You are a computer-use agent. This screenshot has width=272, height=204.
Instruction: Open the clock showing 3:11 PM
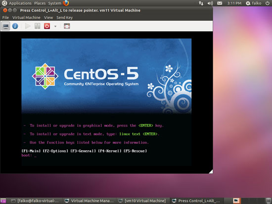[234, 3]
